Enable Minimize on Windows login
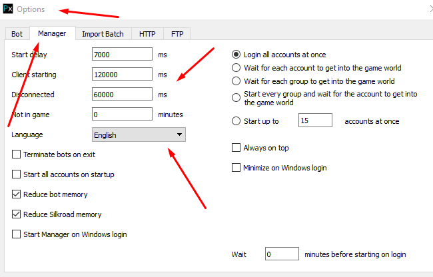Viewport: 433px width, 277px height. pyautogui.click(x=236, y=168)
